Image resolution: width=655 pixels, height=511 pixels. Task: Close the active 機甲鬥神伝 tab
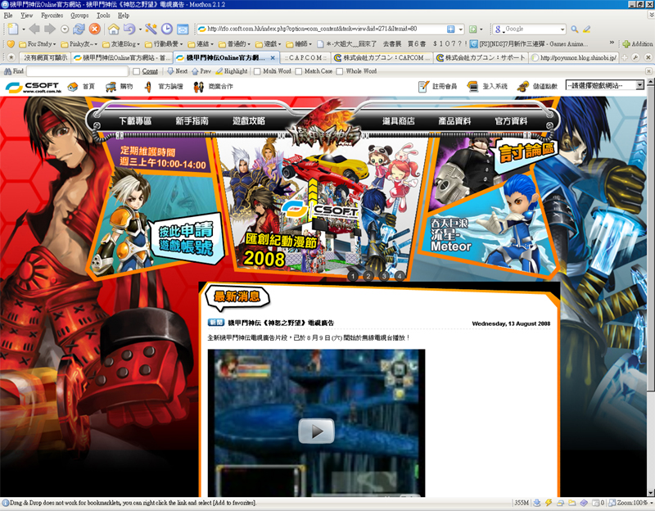click(273, 57)
